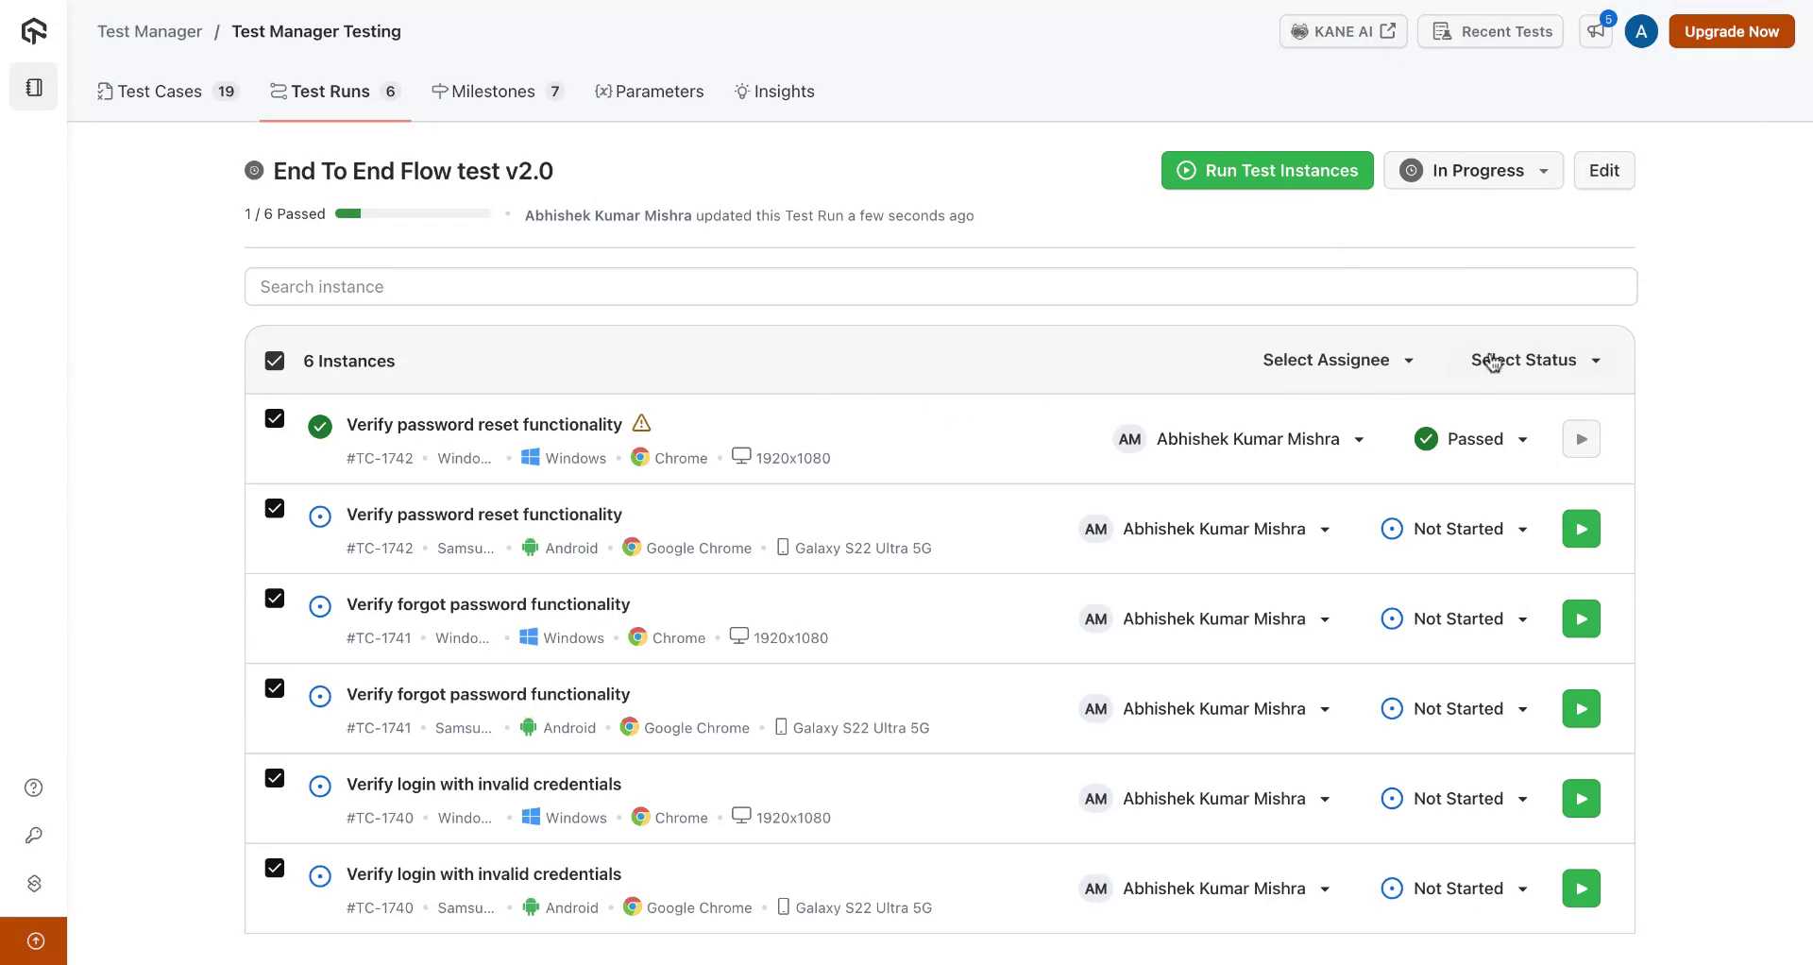Open help question mark icon
This screenshot has width=1813, height=965.
click(34, 787)
